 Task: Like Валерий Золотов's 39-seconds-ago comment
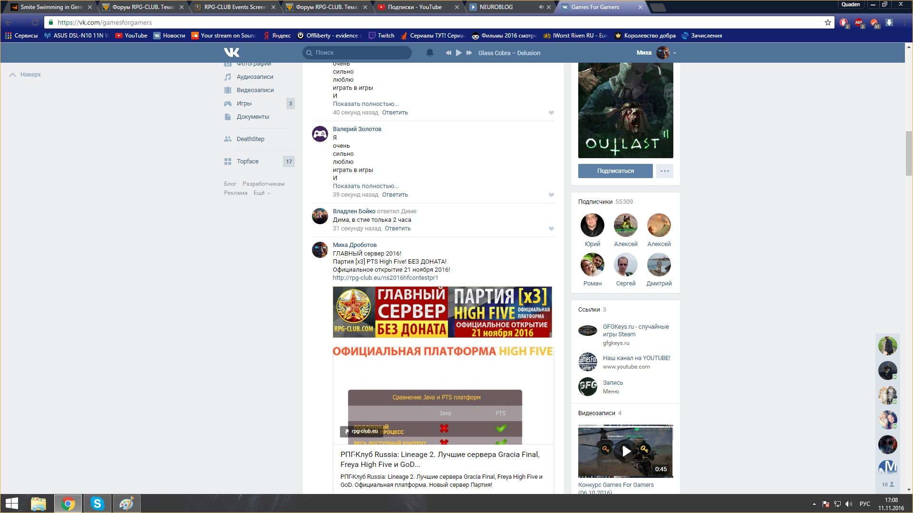pos(551,195)
